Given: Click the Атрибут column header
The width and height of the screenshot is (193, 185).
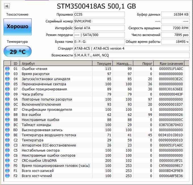Looking at the screenshot, I should pos(56,63).
